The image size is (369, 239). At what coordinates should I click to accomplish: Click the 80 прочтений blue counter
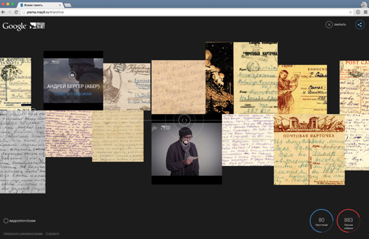point(321,221)
